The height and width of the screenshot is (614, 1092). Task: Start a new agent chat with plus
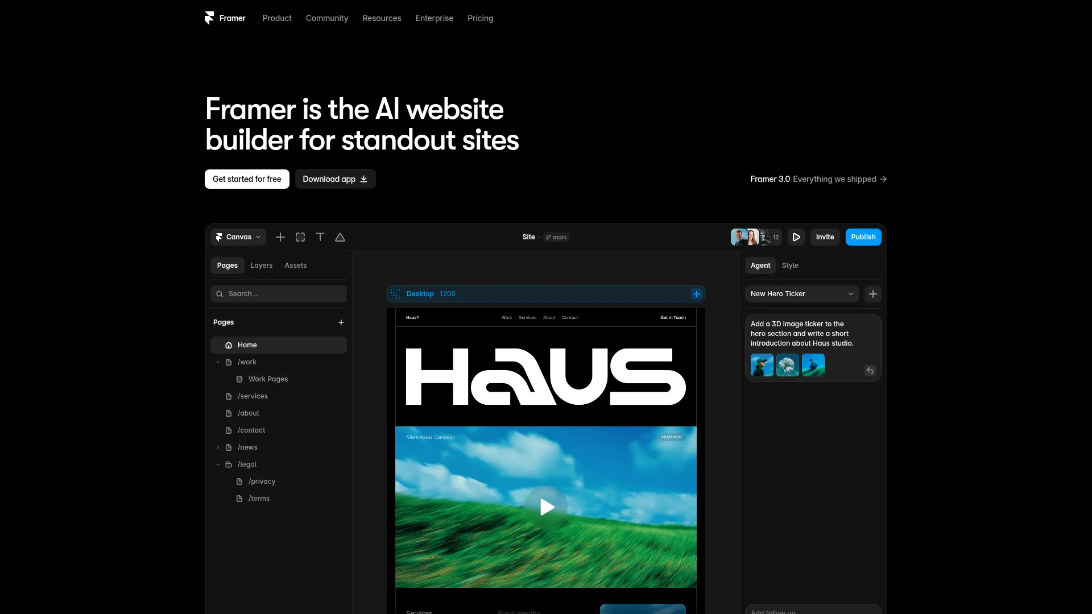(873, 294)
